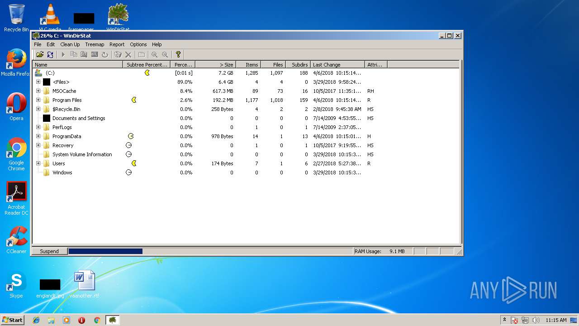Click the blue scan progress bar

point(105,251)
